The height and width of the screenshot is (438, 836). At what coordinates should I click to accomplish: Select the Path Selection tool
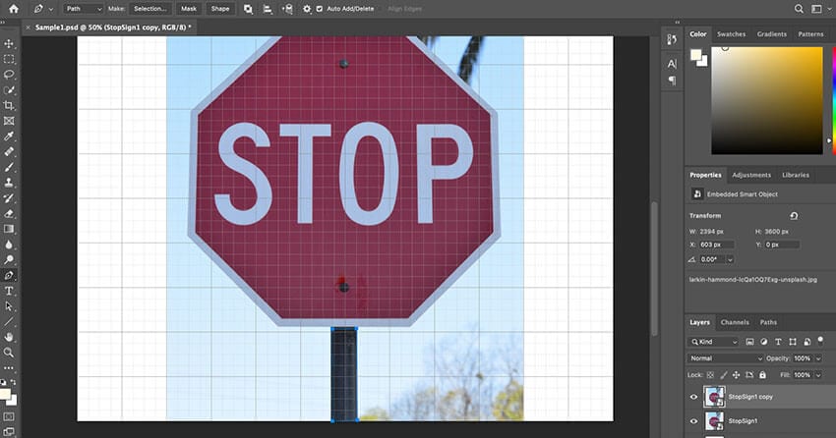(9, 306)
